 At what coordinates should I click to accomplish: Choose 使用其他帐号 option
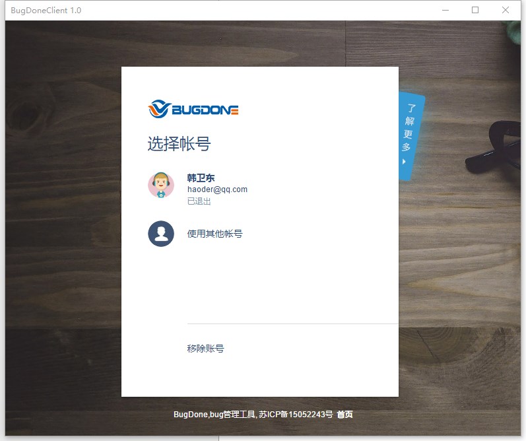click(214, 234)
